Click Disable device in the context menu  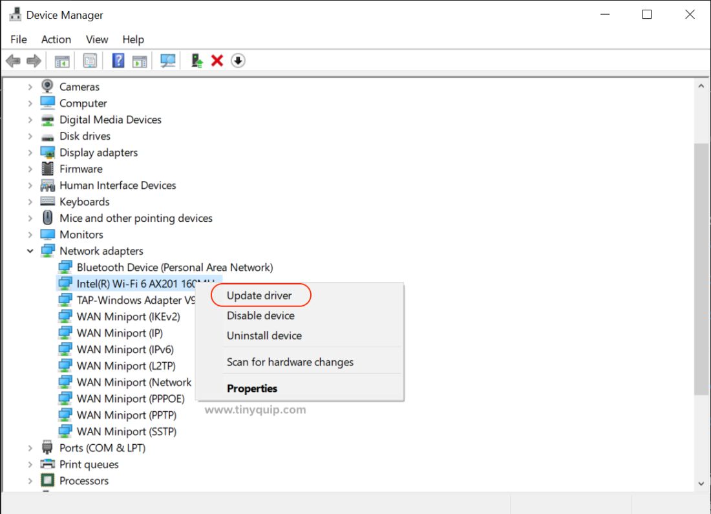(260, 316)
